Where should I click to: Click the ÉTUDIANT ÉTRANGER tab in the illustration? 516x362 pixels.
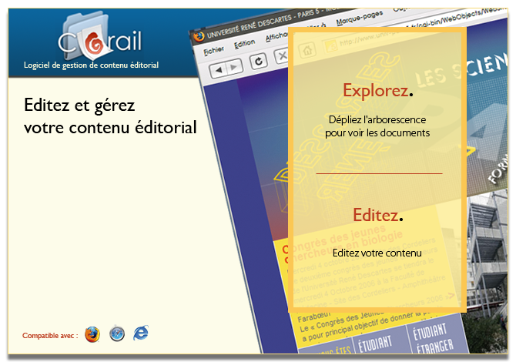pyautogui.click(x=434, y=338)
